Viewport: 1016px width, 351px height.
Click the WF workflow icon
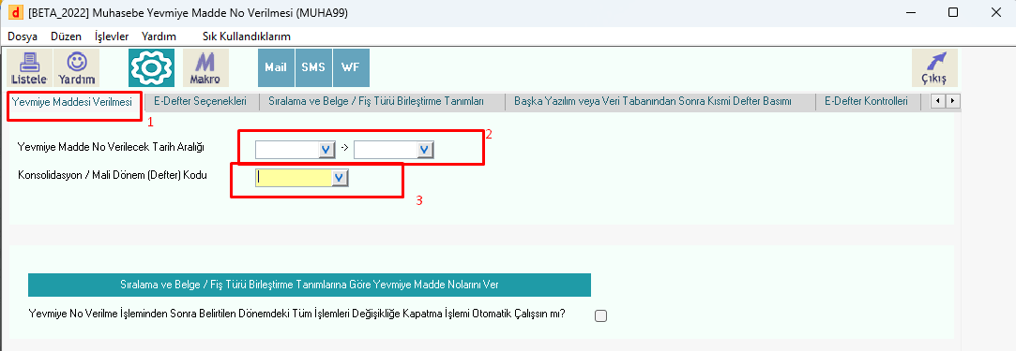pos(351,68)
